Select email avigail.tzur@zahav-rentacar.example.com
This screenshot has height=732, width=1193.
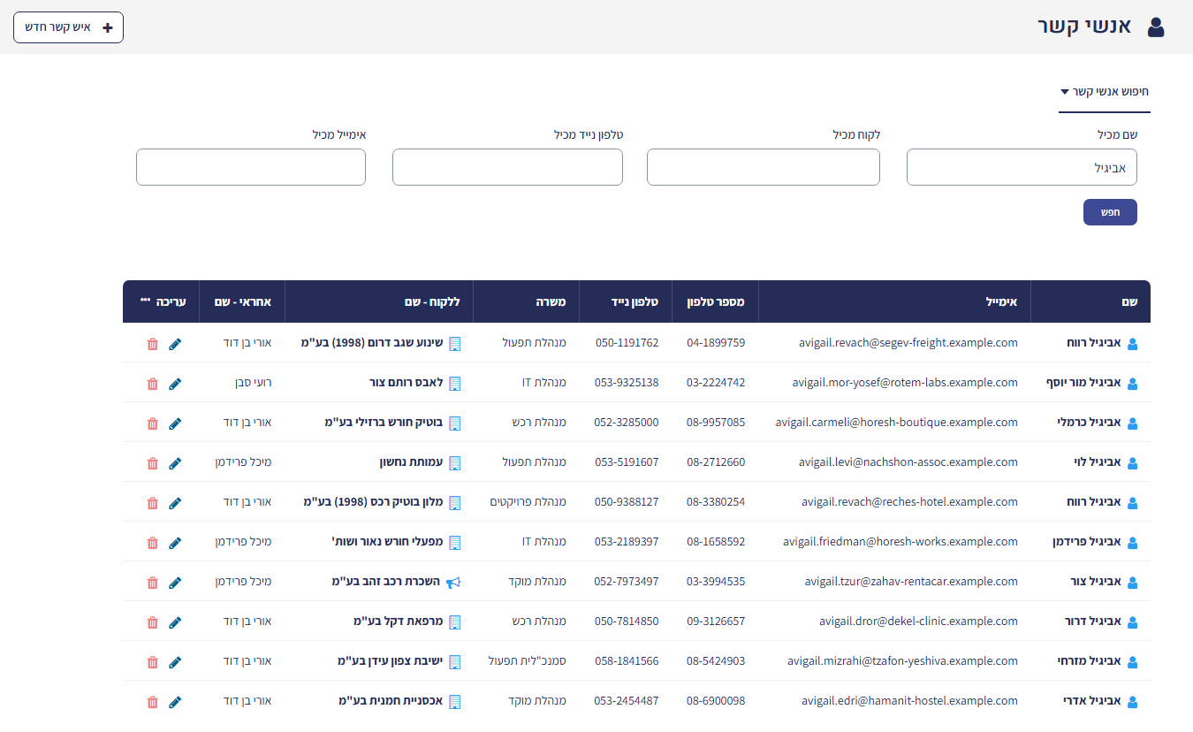point(911,582)
